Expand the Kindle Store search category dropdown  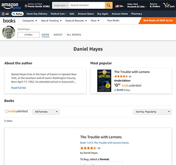pos(61,5)
